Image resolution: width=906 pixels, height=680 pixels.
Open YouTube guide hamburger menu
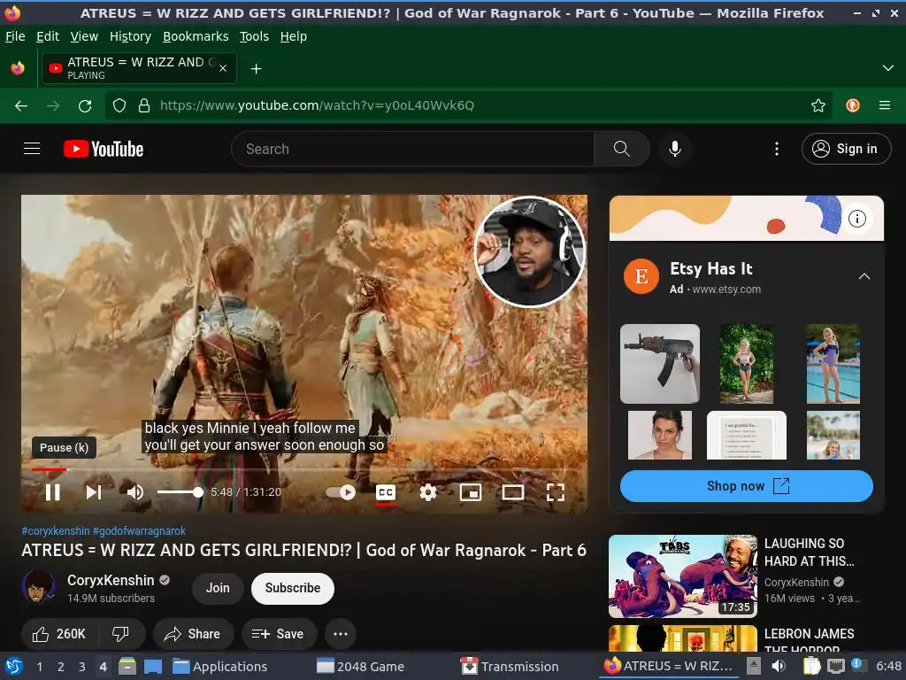pos(32,149)
